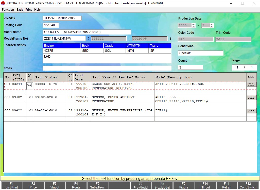This screenshot has height=190, width=260.
Task: Open the F9 Figure view
Action: click(184, 185)
